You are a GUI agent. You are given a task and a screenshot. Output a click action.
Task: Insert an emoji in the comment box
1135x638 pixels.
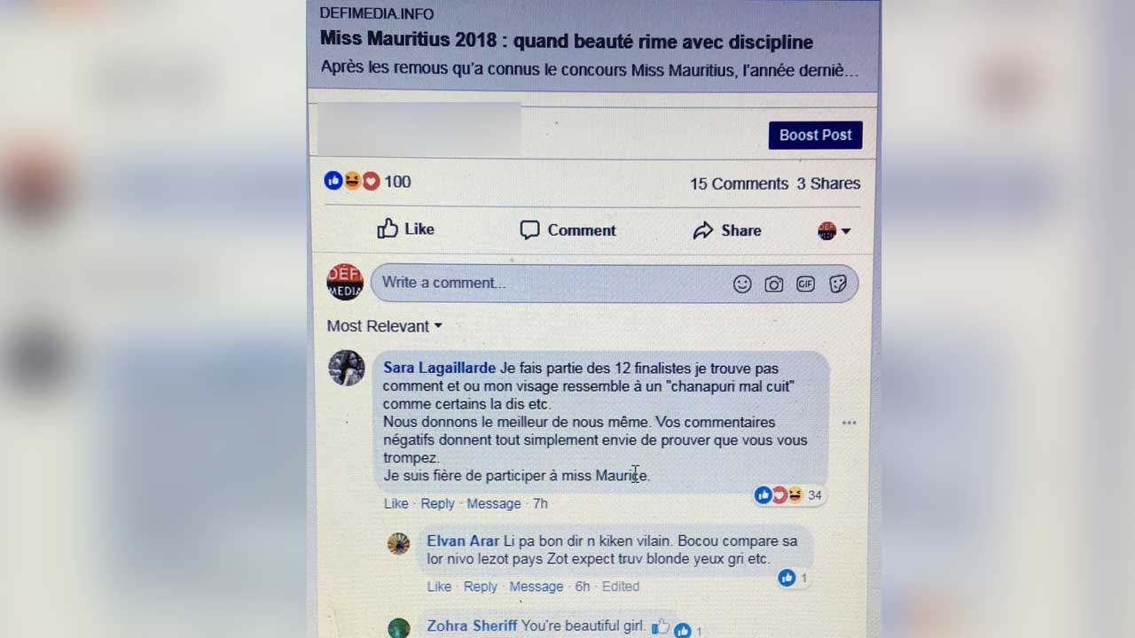tap(742, 284)
